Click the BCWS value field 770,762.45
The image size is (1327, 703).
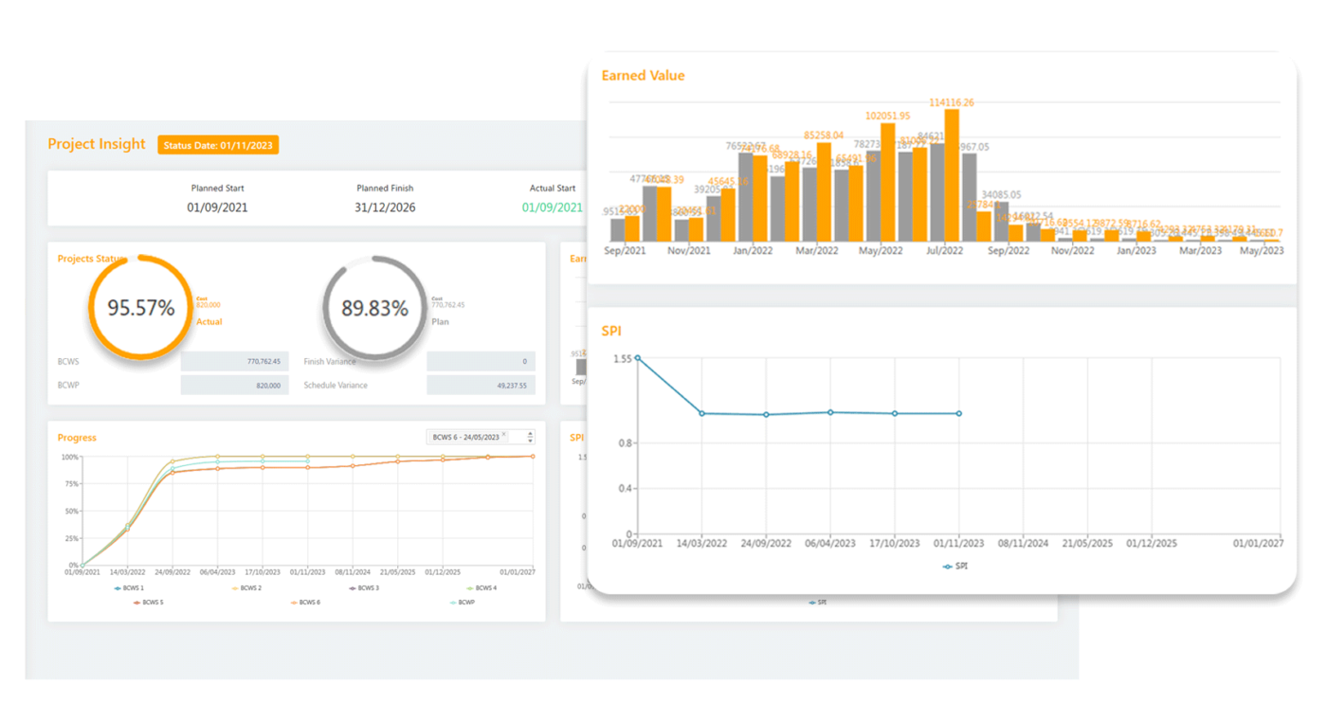point(234,361)
